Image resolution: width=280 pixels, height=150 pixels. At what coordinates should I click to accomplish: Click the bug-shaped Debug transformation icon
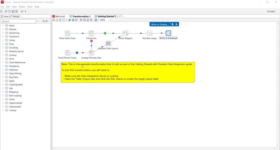(73, 20)
